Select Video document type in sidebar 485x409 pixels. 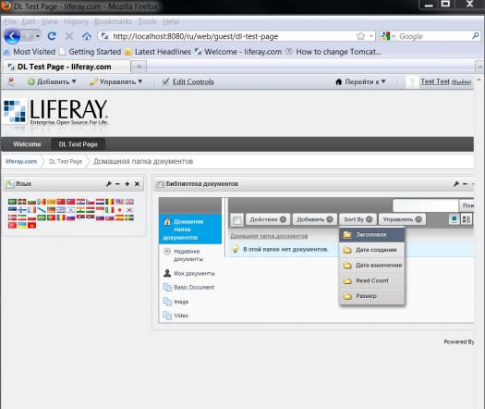tap(176, 316)
